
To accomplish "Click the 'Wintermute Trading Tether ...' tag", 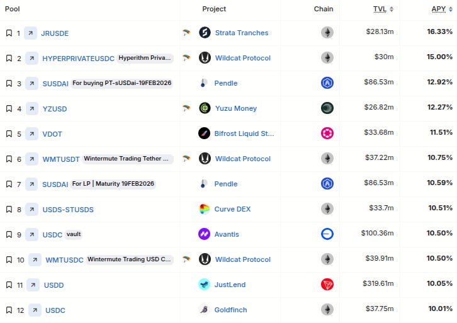I will 127,159.
